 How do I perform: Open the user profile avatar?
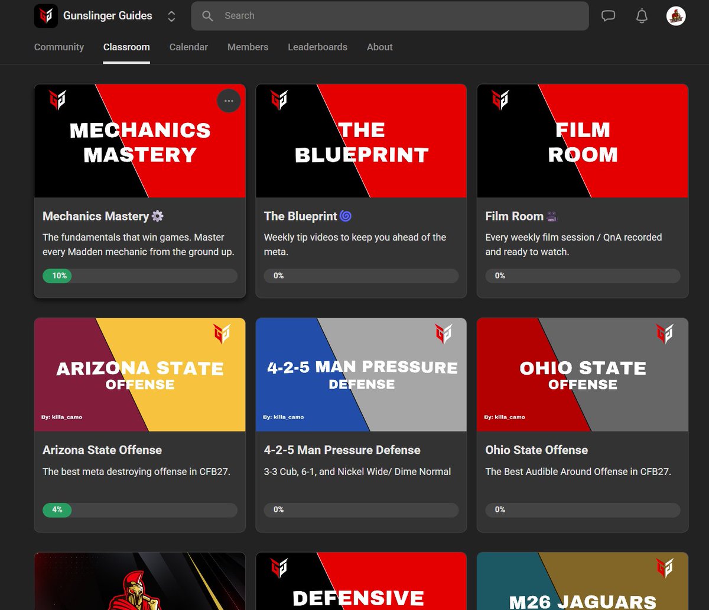(x=676, y=16)
